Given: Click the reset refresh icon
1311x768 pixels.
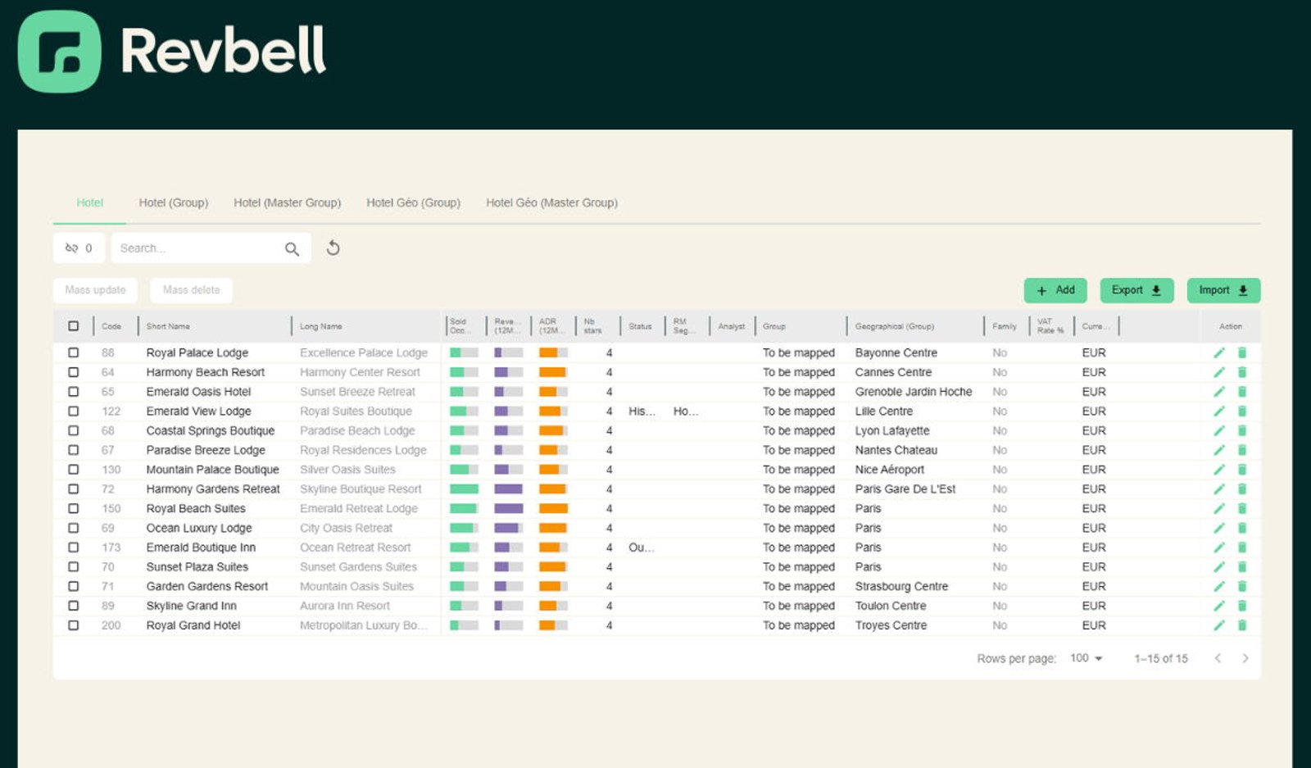Looking at the screenshot, I should (x=333, y=248).
